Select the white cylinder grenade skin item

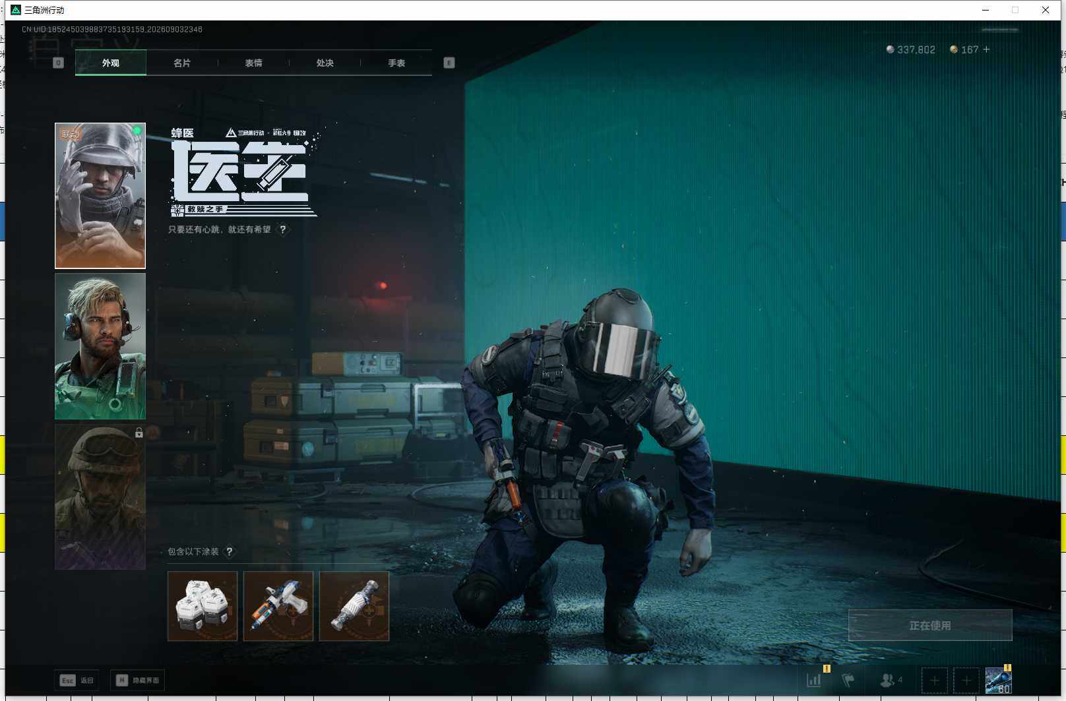click(x=354, y=606)
